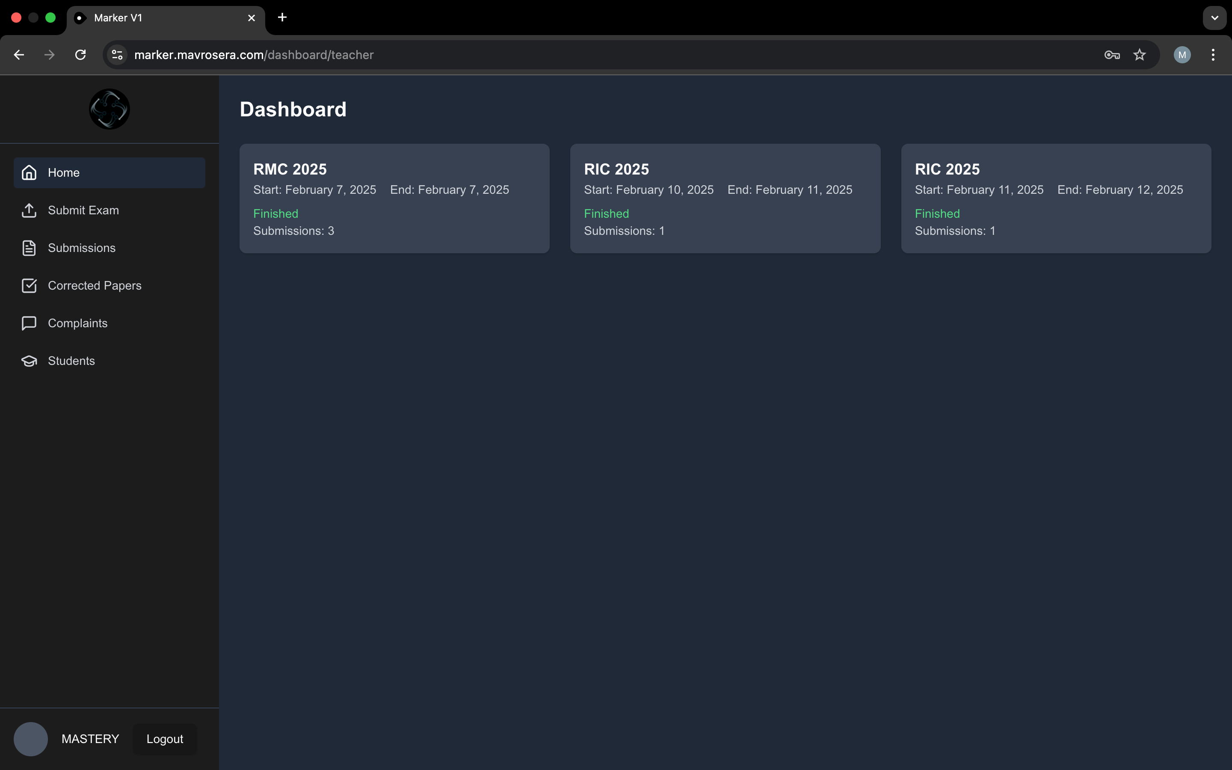
Task: Click the Students graduation cap icon
Action: coord(29,361)
